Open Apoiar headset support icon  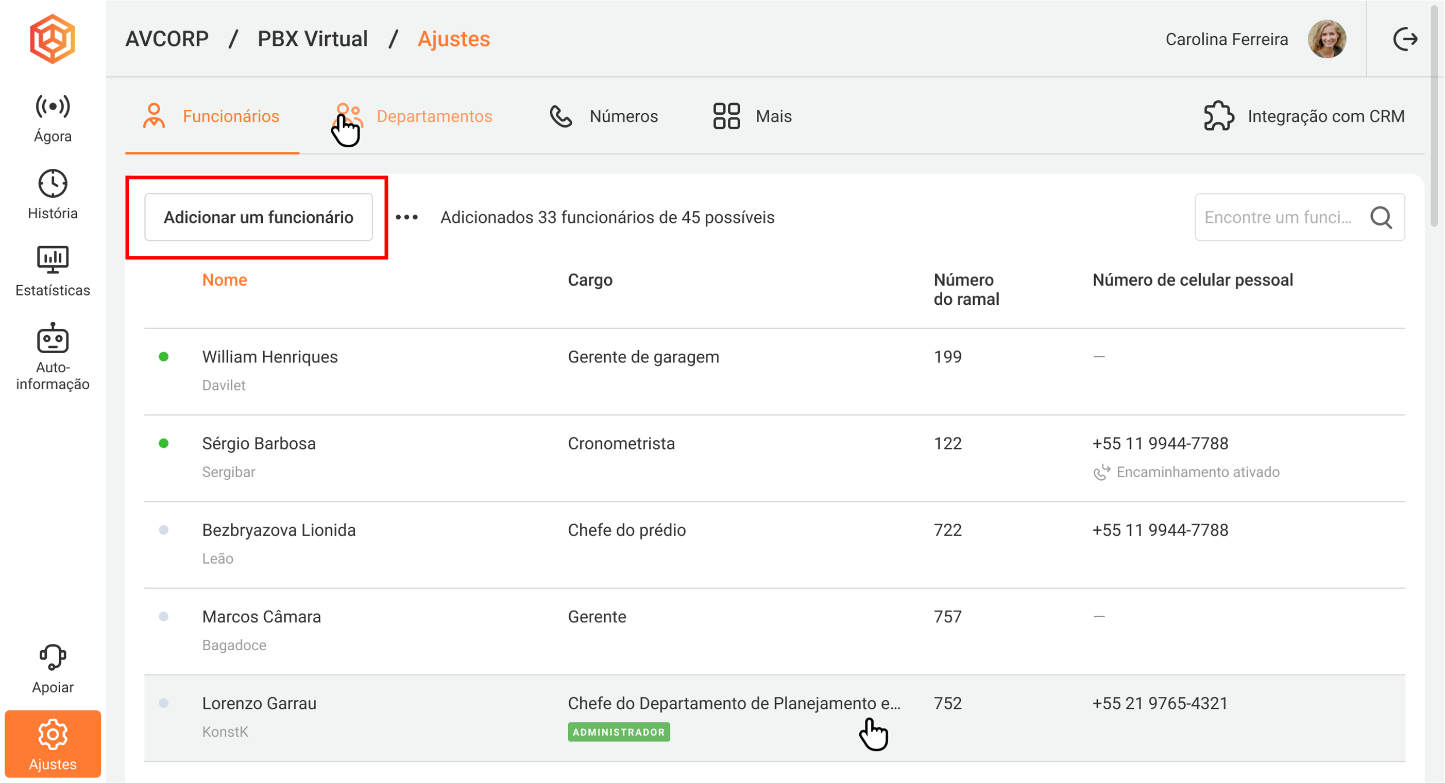click(x=53, y=657)
